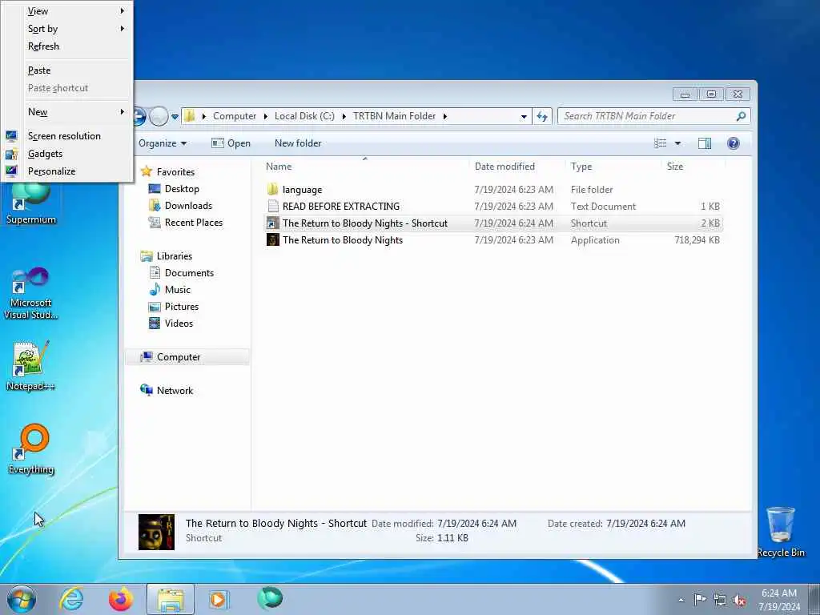Viewport: 820px width, 615px height.
Task: Select The Return to Bloody Nights - Shortcut
Action: coord(492,223)
